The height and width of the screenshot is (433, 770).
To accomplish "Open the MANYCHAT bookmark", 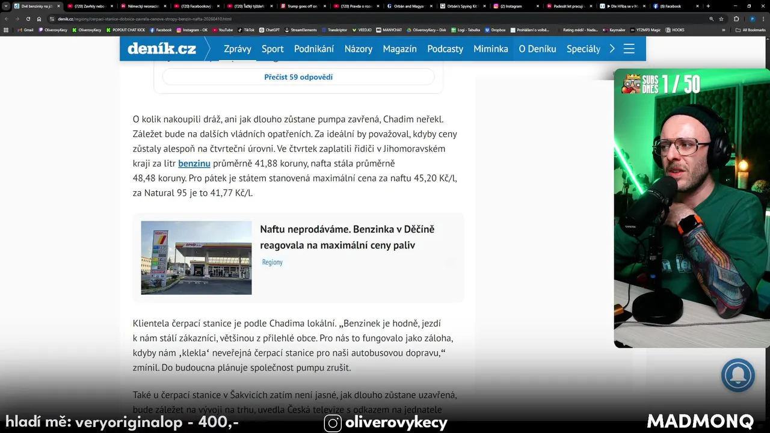I will click(389, 29).
